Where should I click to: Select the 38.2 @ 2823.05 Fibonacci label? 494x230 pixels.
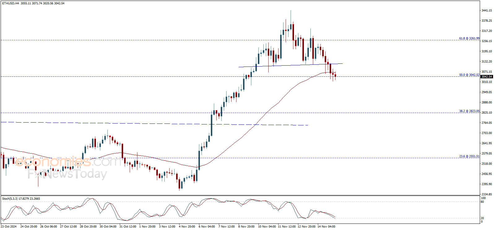(x=469, y=111)
